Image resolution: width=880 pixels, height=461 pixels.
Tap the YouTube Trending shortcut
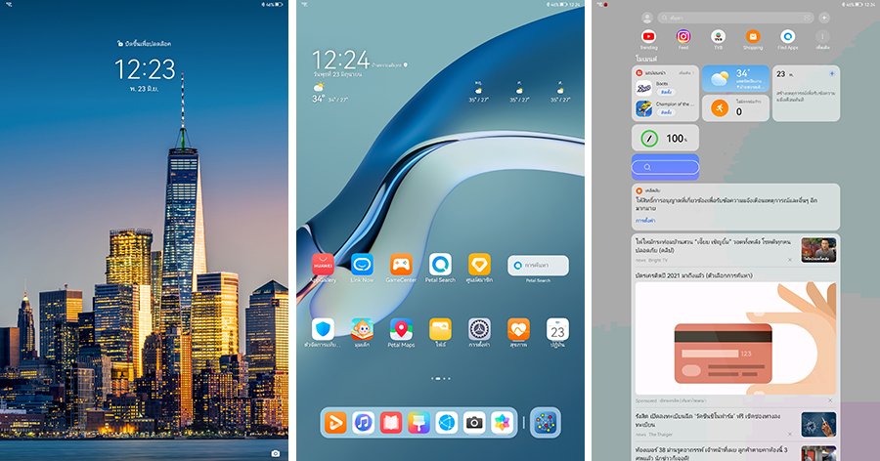click(648, 37)
